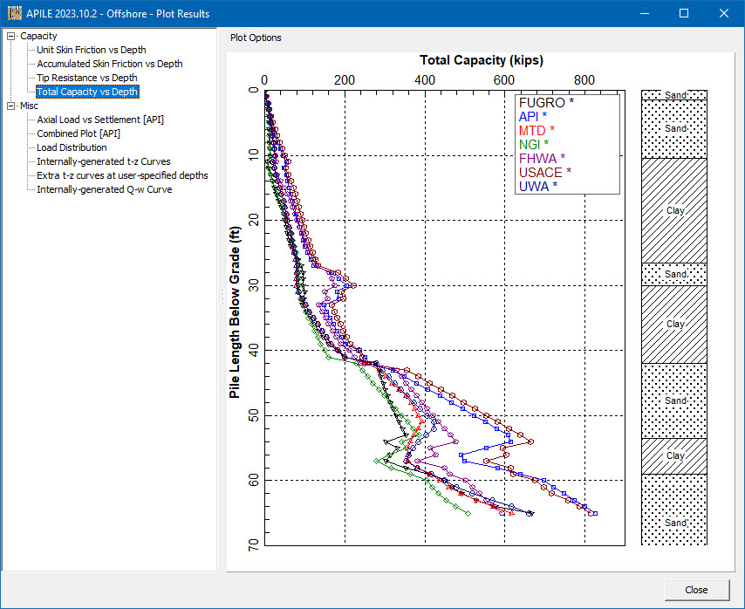
Task: Click the topmost Sand layer in the soil column
Action: coord(674,94)
